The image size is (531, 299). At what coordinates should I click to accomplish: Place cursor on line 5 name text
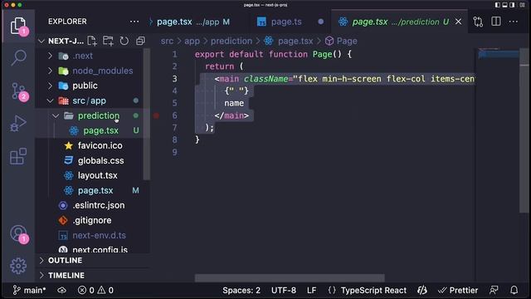coord(234,103)
